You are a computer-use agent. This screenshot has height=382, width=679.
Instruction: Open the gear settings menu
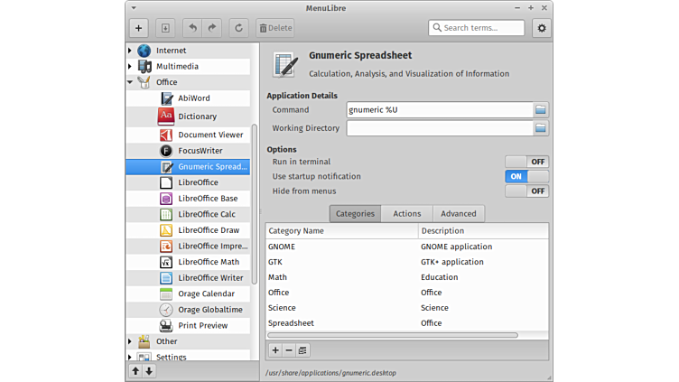tap(541, 28)
